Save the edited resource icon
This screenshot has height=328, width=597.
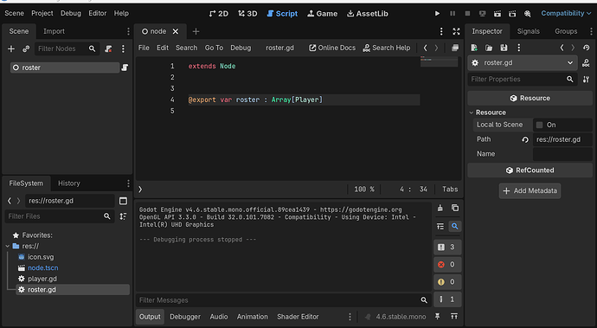click(504, 48)
